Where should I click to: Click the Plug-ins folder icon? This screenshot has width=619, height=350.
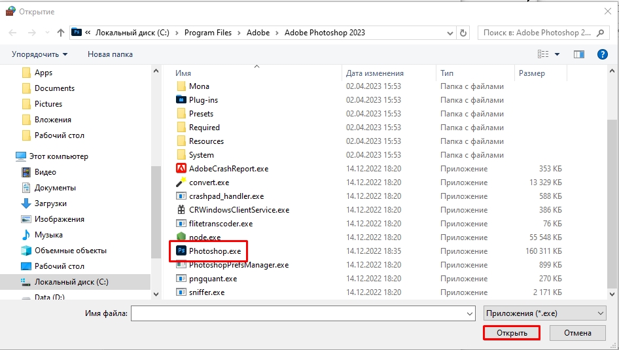pos(181,100)
